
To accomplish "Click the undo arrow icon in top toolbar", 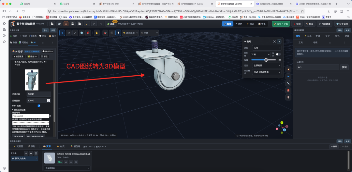I will [x=94, y=24].
